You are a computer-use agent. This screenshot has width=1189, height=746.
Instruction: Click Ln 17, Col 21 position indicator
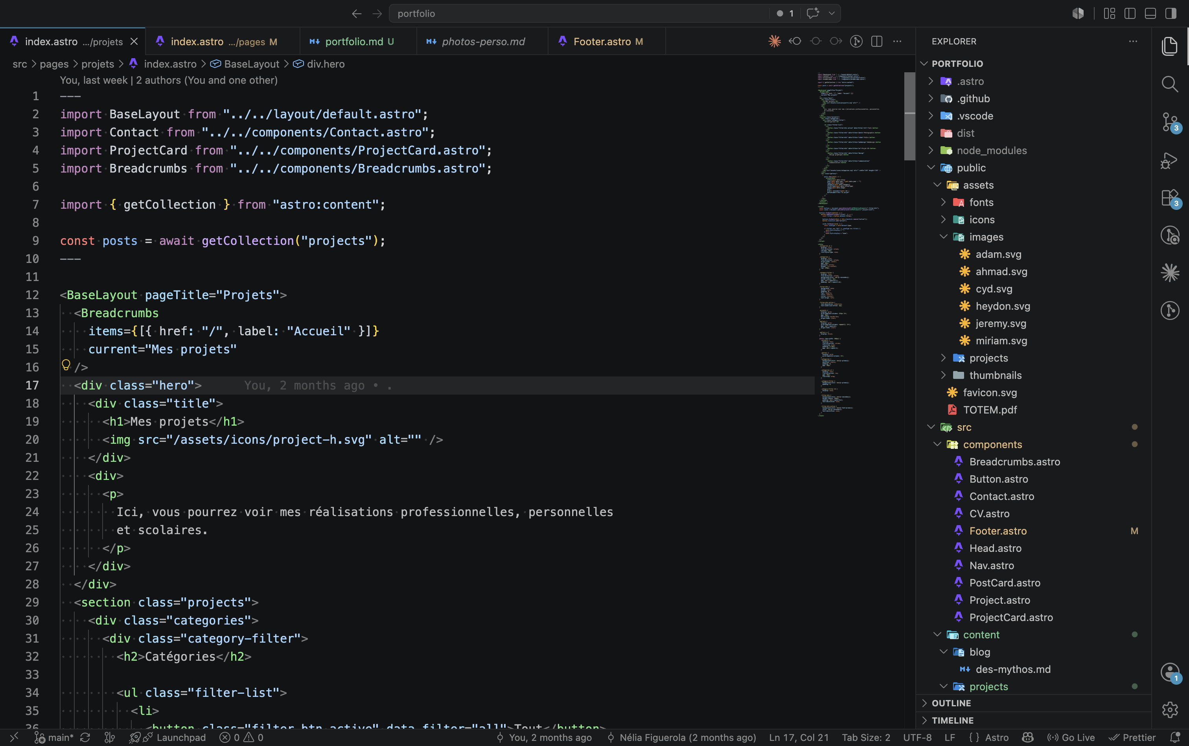pos(799,737)
